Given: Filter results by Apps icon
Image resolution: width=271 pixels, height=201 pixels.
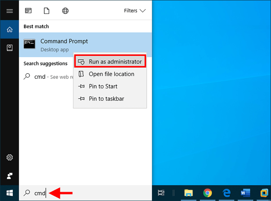Looking at the screenshot, I should click(x=28, y=11).
